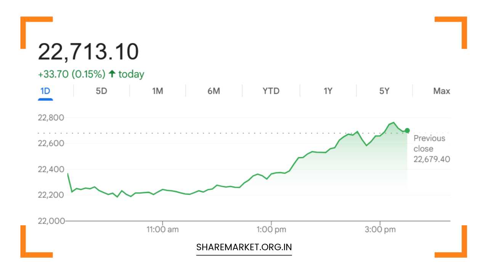
Task: Select the 1Y chart period
Action: [x=327, y=91]
